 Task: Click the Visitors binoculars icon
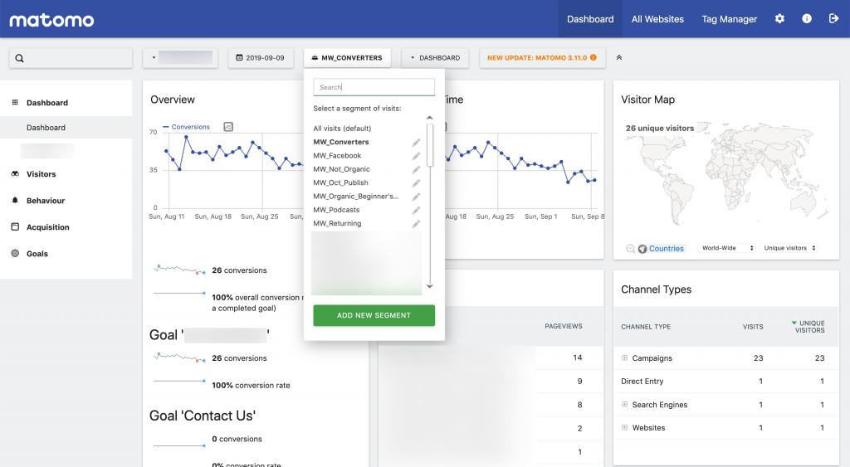coord(15,174)
